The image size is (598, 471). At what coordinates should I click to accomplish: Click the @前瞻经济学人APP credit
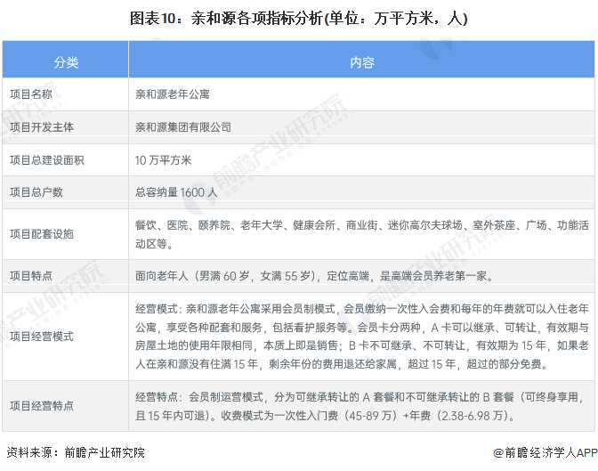[x=545, y=452]
